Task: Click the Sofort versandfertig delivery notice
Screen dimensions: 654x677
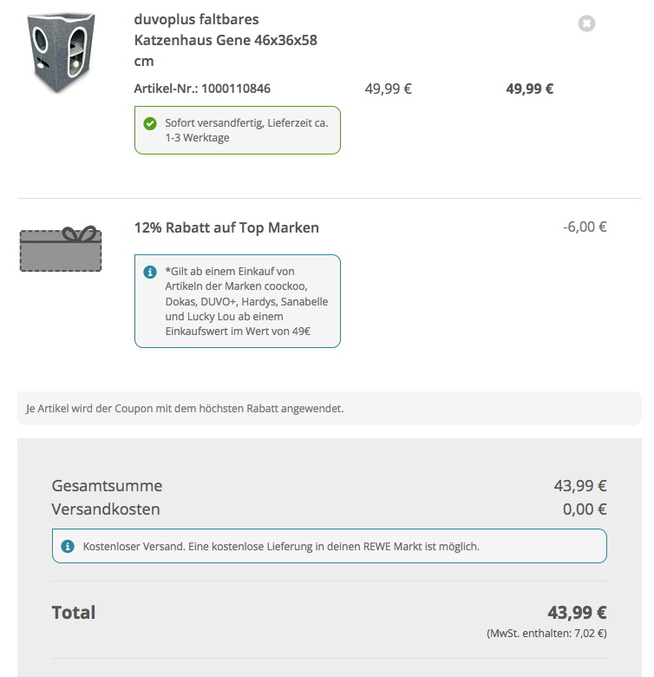Action: [x=245, y=130]
